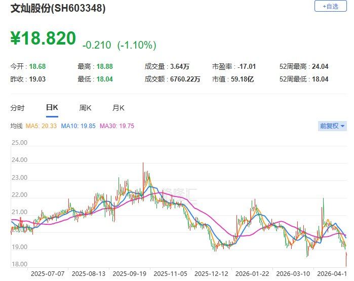
Task: Select the 今开 opening price value
Action: point(37,66)
